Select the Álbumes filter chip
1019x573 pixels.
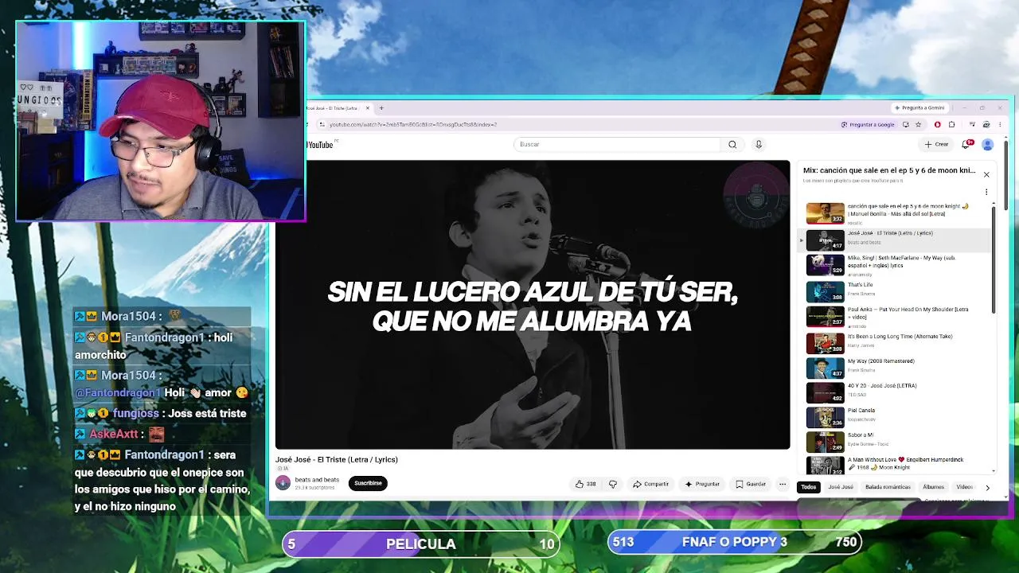coord(933,487)
